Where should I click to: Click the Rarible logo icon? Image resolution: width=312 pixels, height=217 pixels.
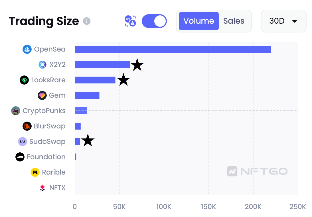click(35, 172)
